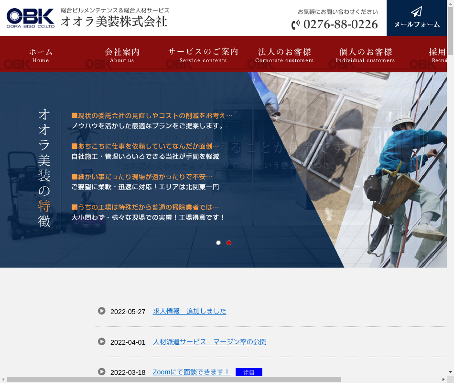
Task: Click the OBK company logo
Action: [31, 18]
